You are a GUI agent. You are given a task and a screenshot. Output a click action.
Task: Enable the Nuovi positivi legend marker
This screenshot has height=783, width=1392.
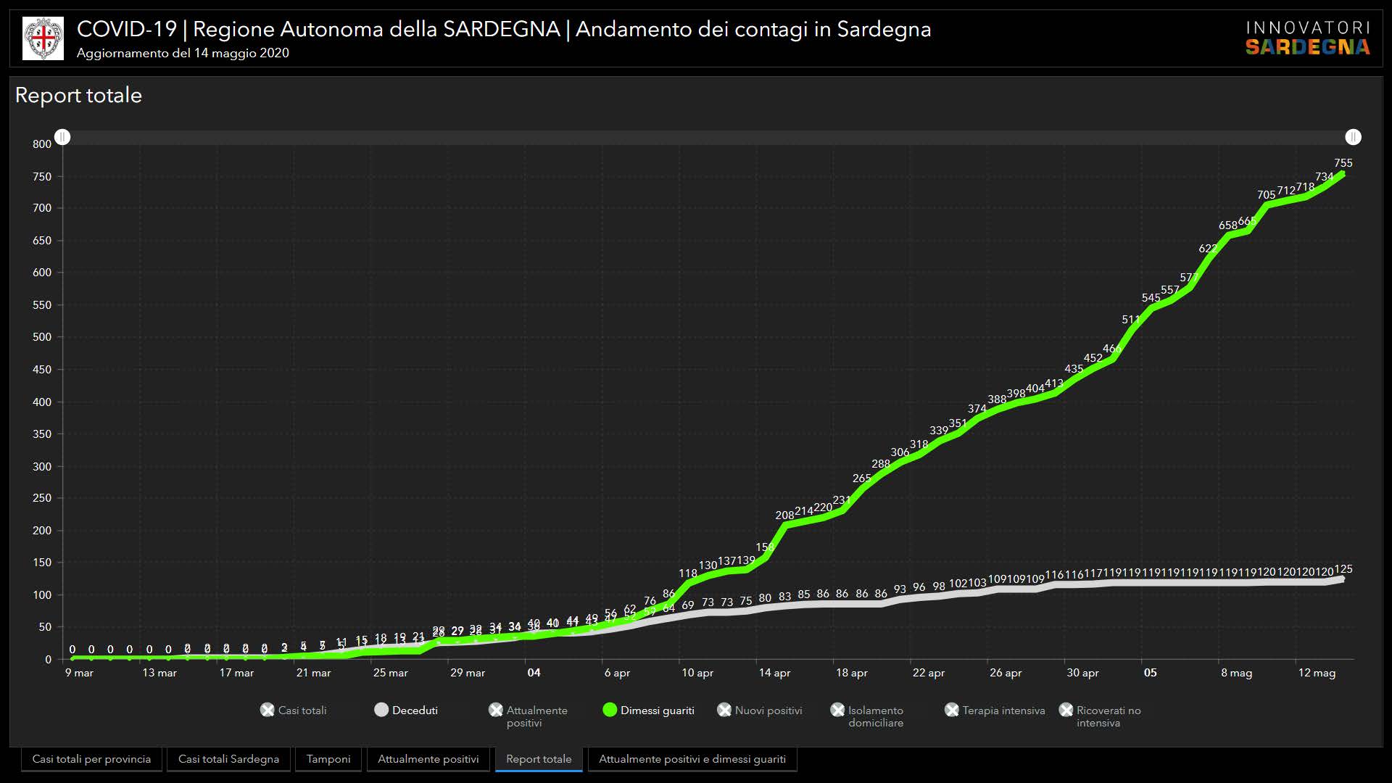pyautogui.click(x=724, y=710)
